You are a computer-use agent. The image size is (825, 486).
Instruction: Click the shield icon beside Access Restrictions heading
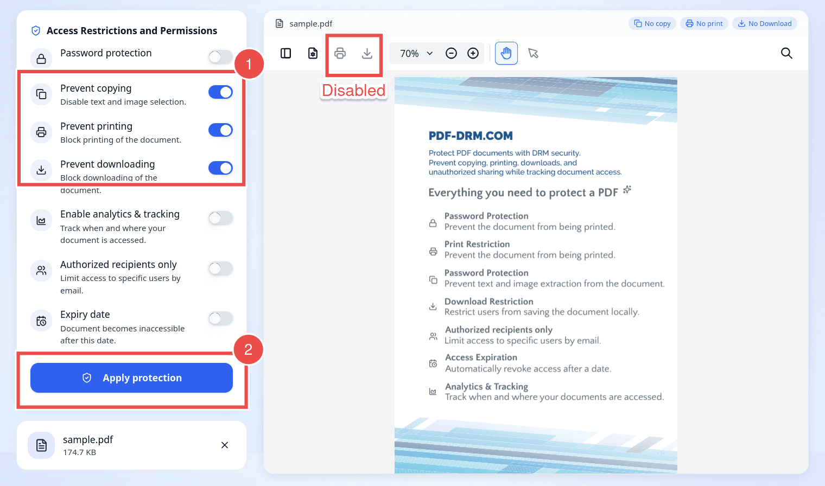click(x=36, y=31)
